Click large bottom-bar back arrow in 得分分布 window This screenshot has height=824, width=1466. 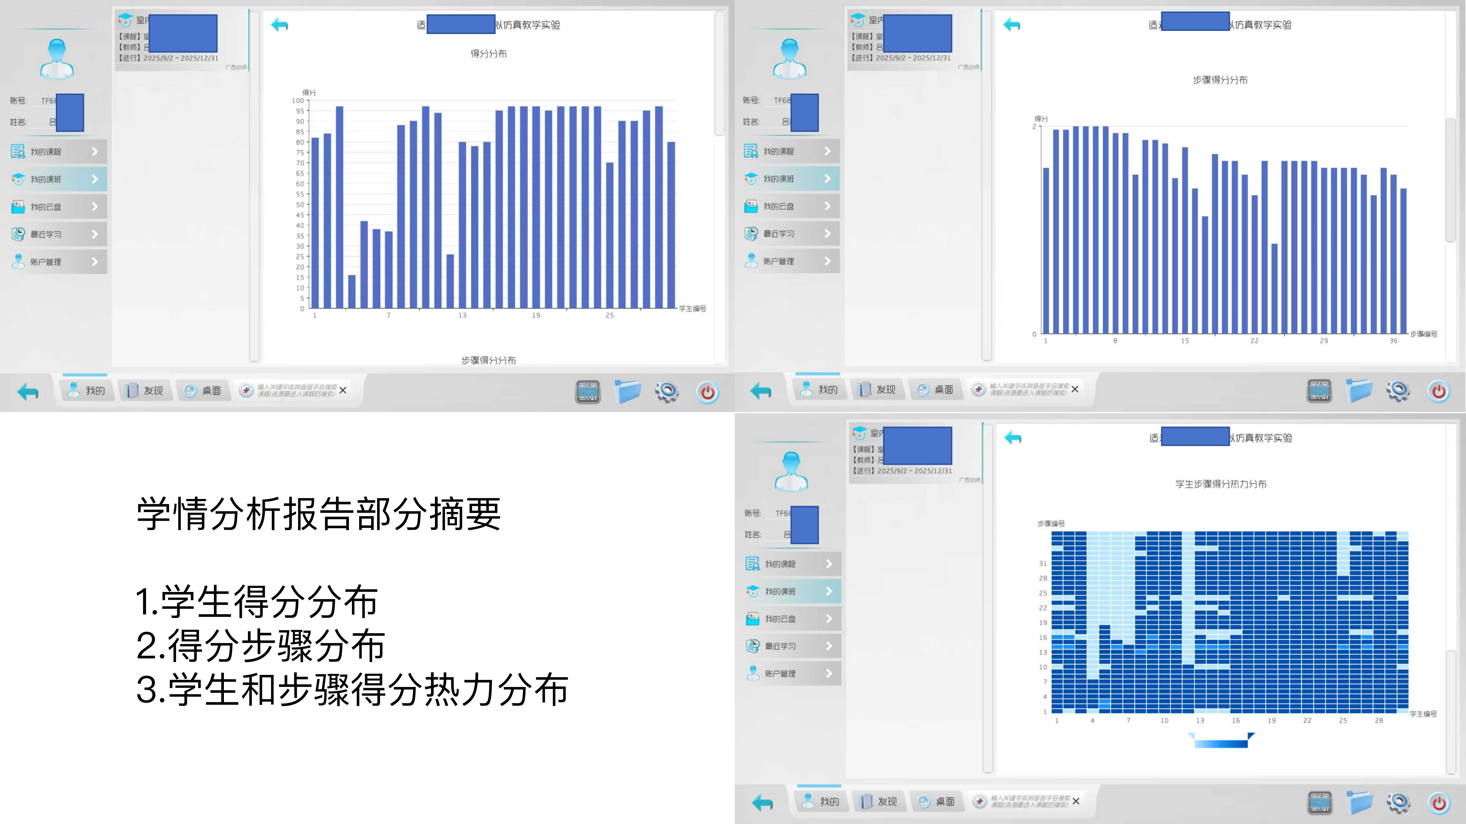28,391
